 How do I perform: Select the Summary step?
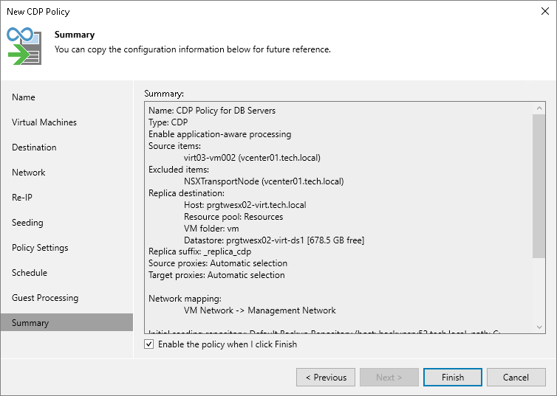point(30,323)
